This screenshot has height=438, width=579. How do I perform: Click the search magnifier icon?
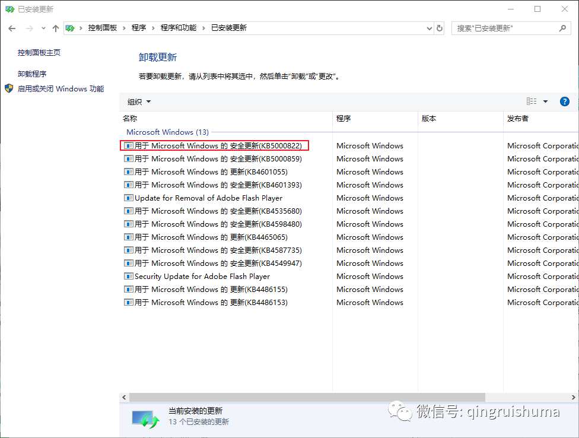coord(562,28)
